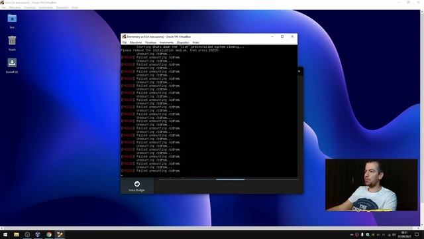The width and height of the screenshot is (424, 239).
Task: Open Visualizza menu in the Solus VM window
Action: pyautogui.click(x=30, y=7)
